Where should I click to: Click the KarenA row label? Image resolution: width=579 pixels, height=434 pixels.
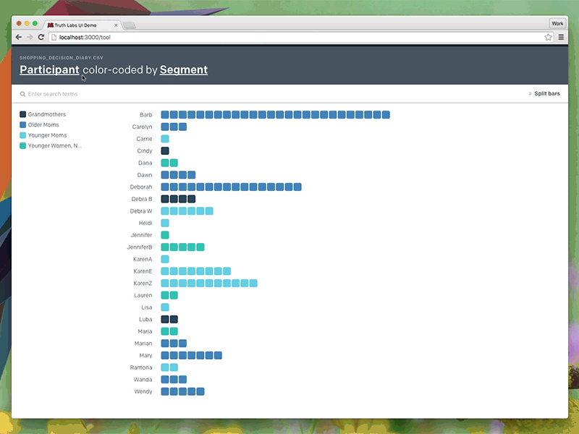pos(143,259)
